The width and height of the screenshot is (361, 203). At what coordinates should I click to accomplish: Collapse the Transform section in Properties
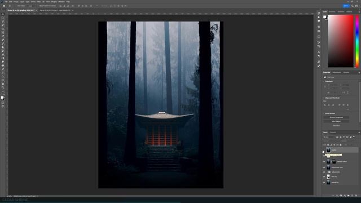pyautogui.click(x=324, y=81)
